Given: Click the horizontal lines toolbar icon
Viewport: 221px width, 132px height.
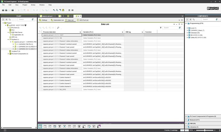Looking at the screenshot, I should tap(69, 10).
